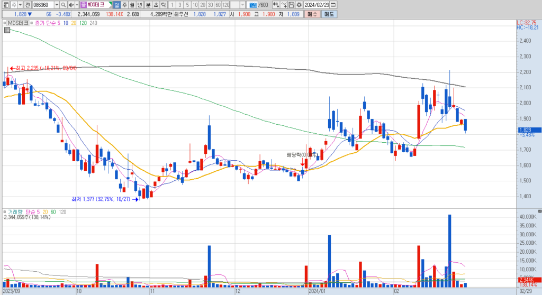Open chart settings gear icon

299,5
